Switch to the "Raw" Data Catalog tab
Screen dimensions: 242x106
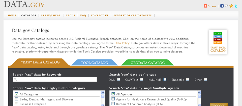[x=40, y=62]
